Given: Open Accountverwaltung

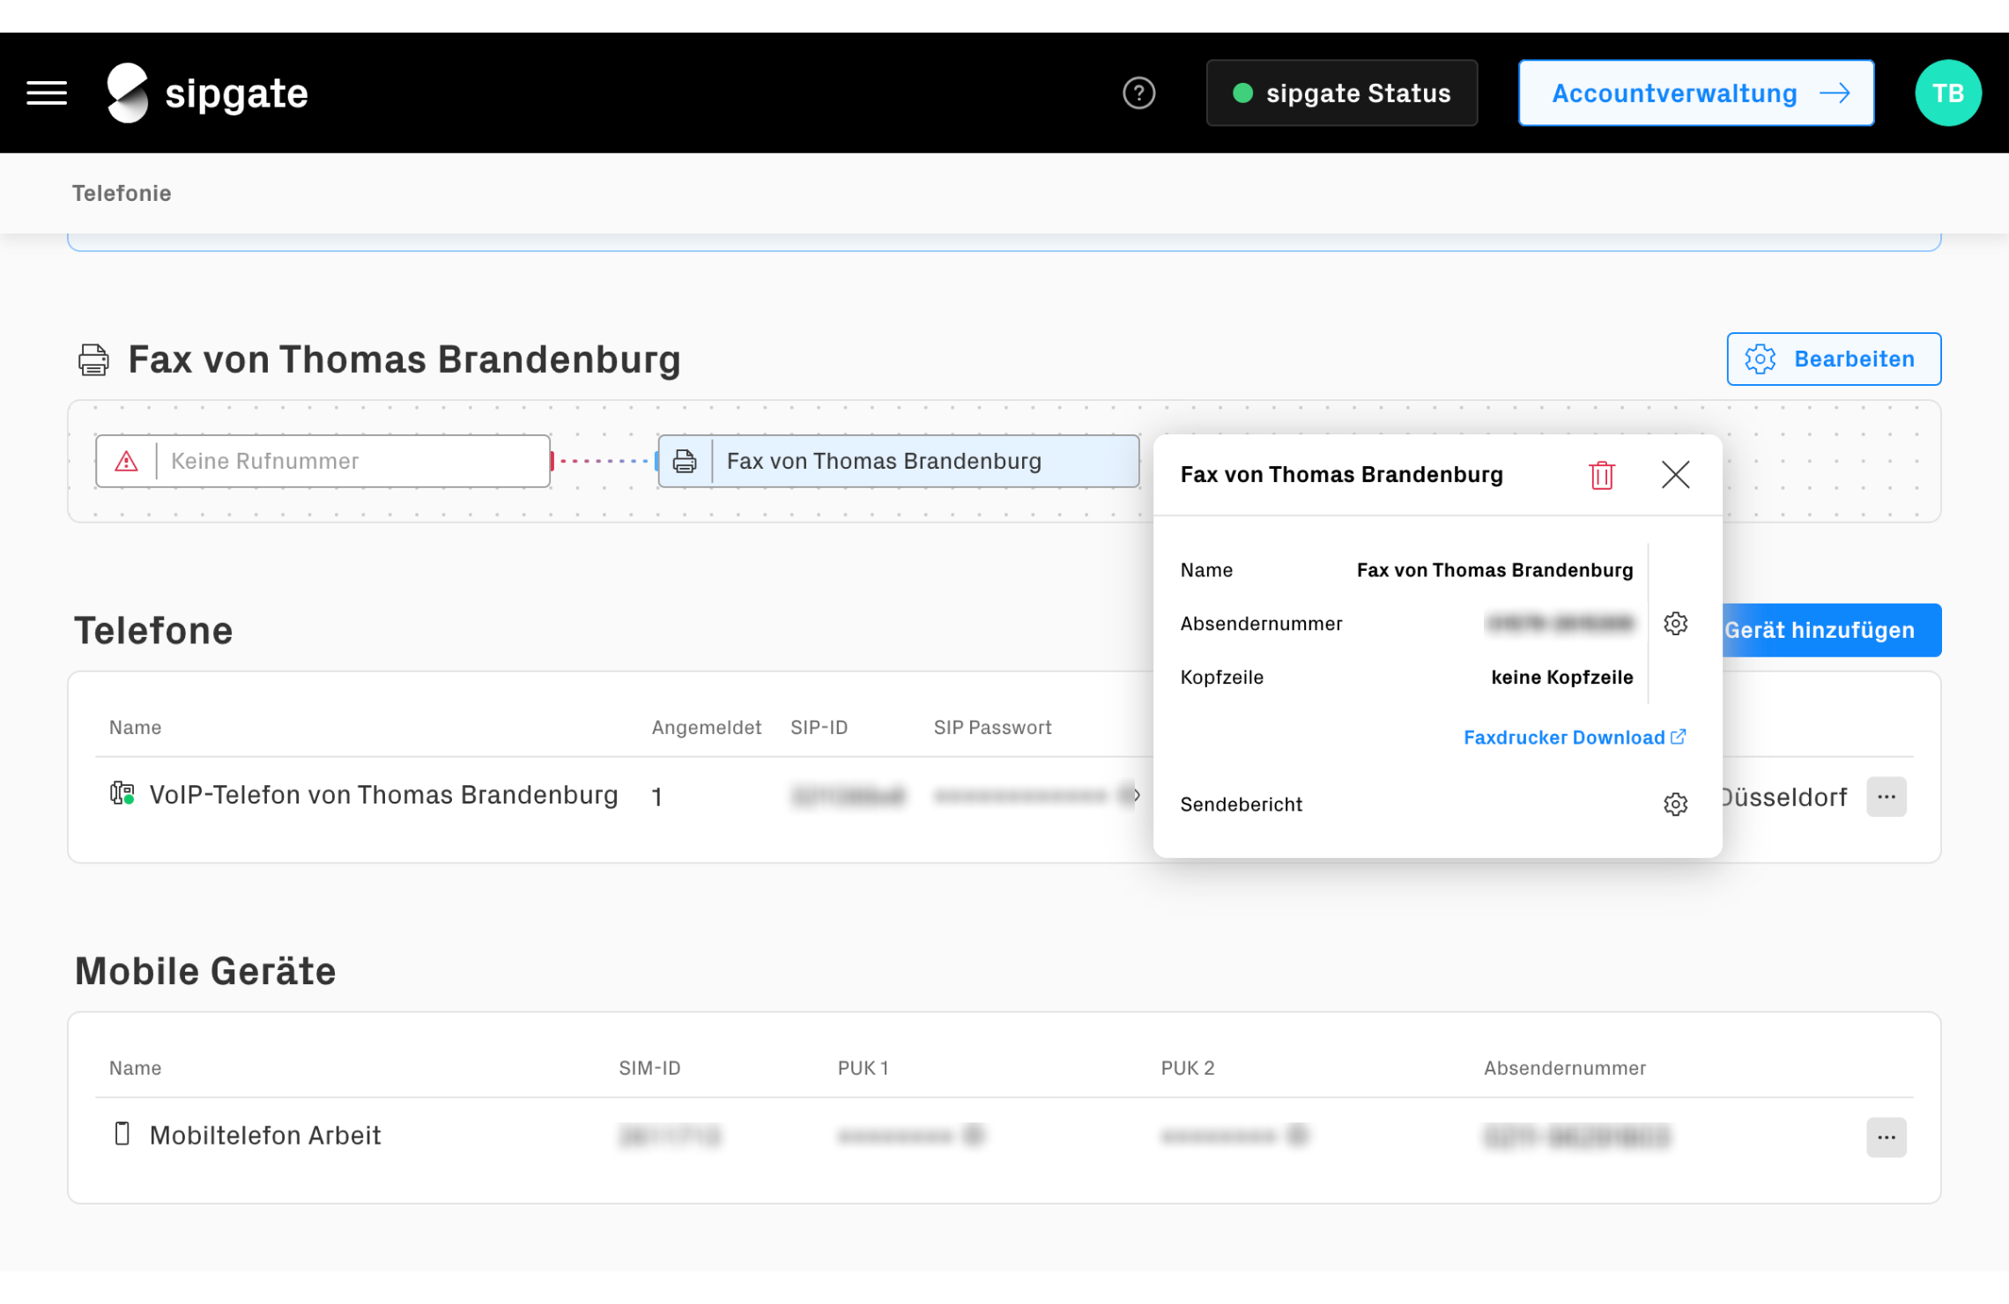Looking at the screenshot, I should point(1695,93).
